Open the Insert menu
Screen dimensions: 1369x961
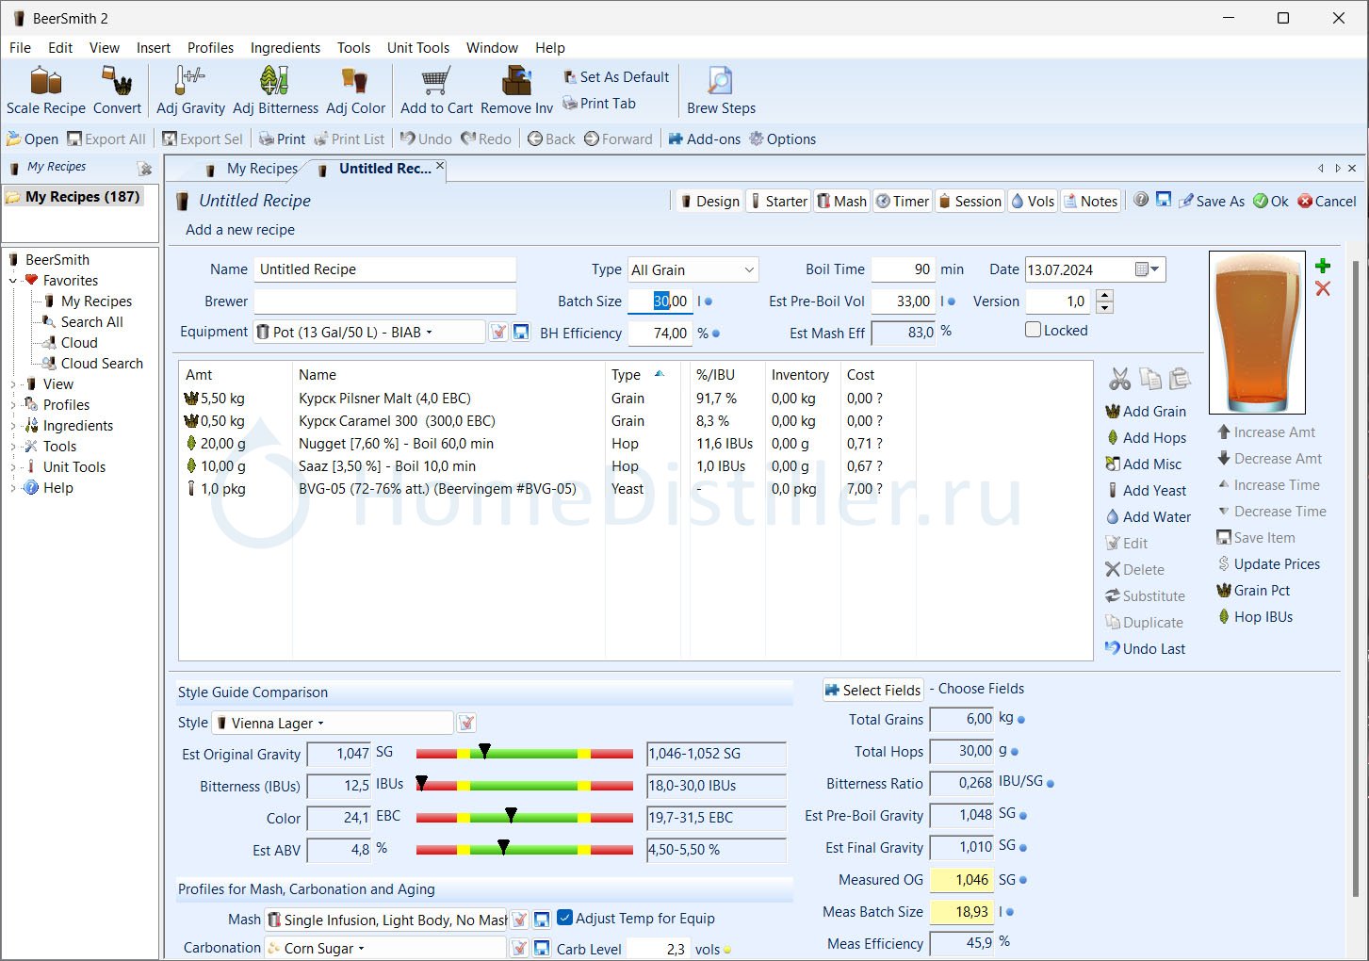[154, 48]
